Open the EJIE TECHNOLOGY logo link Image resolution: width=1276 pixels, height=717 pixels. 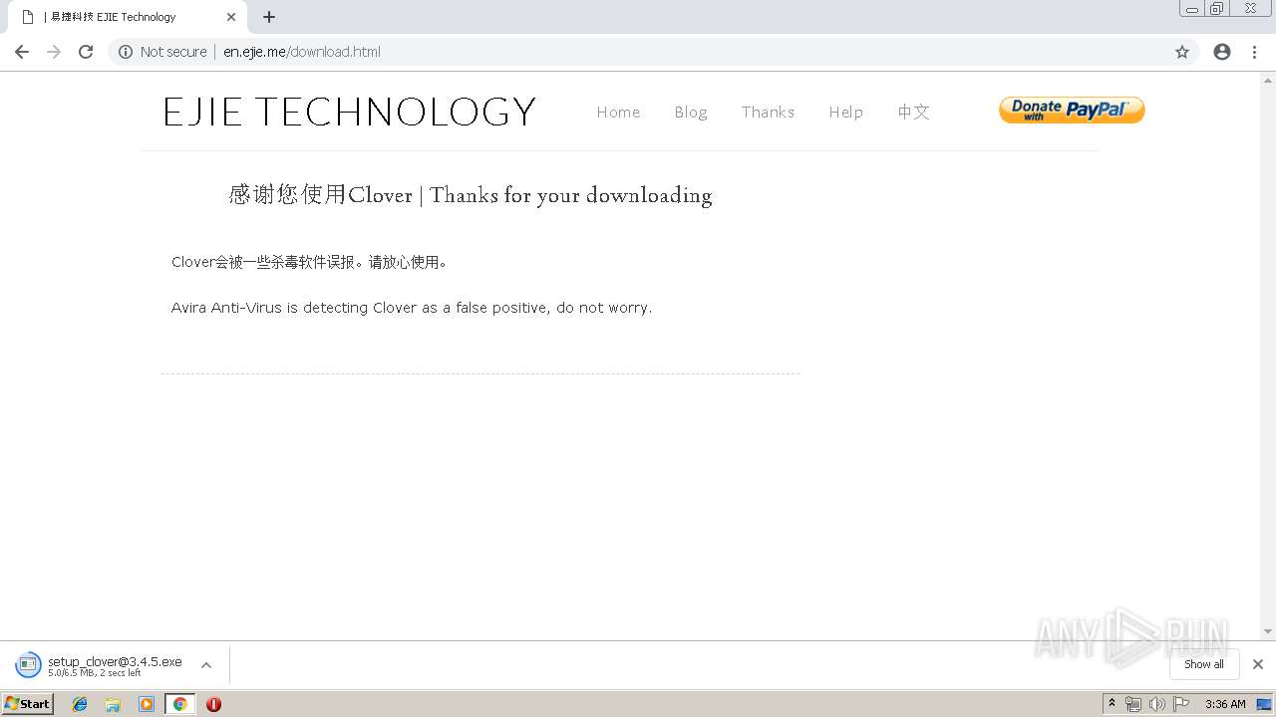coord(350,112)
